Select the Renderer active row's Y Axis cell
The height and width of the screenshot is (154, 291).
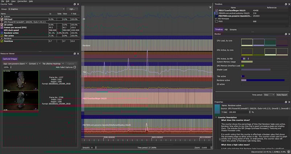click(x=75, y=33)
